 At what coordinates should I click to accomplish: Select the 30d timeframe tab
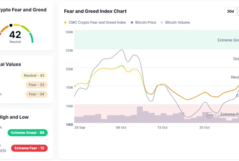click(x=230, y=11)
